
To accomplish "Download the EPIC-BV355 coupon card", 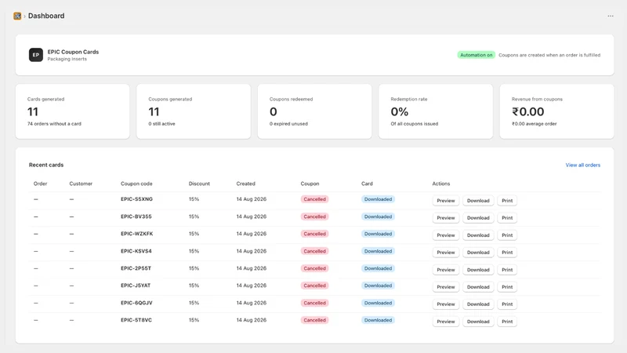I will 478,218.
